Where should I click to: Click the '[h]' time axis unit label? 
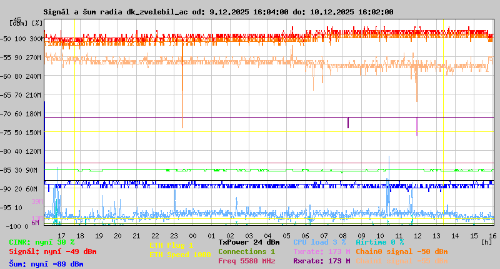tap(486, 243)
